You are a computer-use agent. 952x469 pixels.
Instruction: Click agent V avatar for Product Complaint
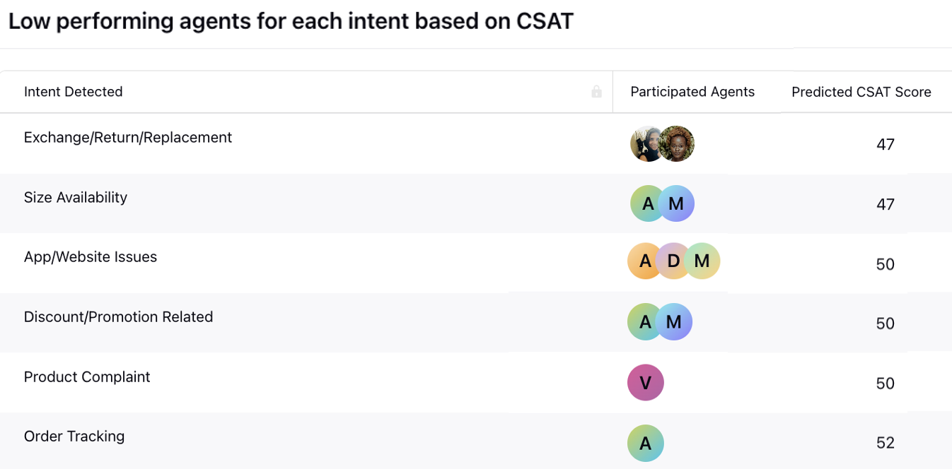coord(645,383)
